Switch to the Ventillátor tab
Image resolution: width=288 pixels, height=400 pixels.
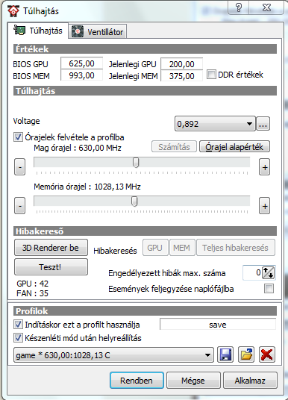[x=98, y=32]
